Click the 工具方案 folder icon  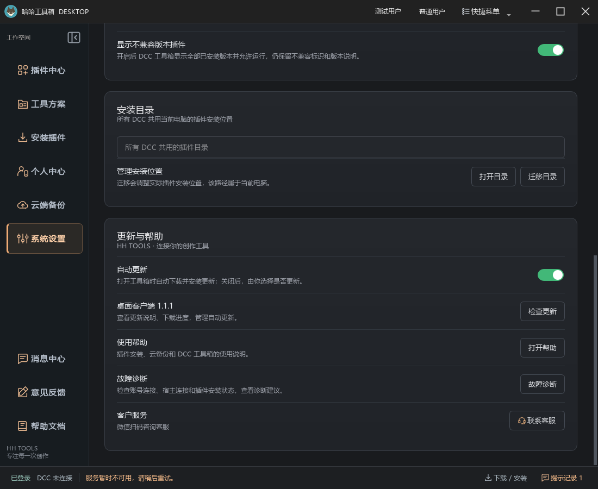[22, 104]
